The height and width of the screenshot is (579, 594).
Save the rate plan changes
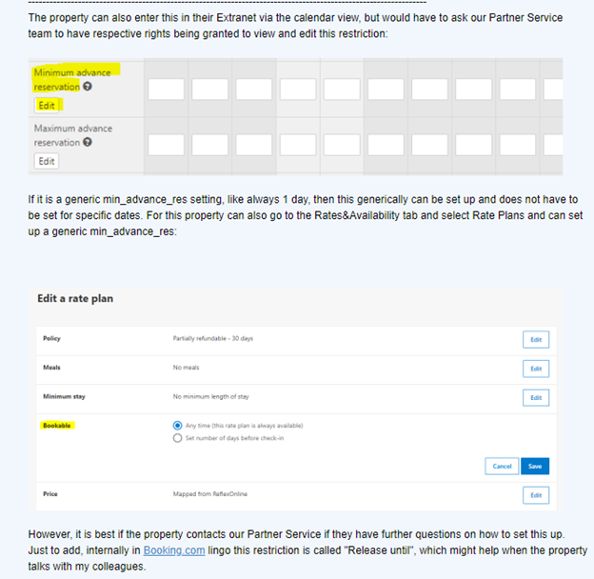pos(535,466)
